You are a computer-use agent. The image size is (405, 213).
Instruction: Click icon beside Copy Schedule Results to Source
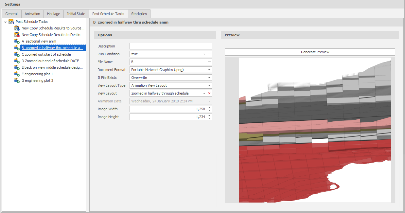[17, 28]
